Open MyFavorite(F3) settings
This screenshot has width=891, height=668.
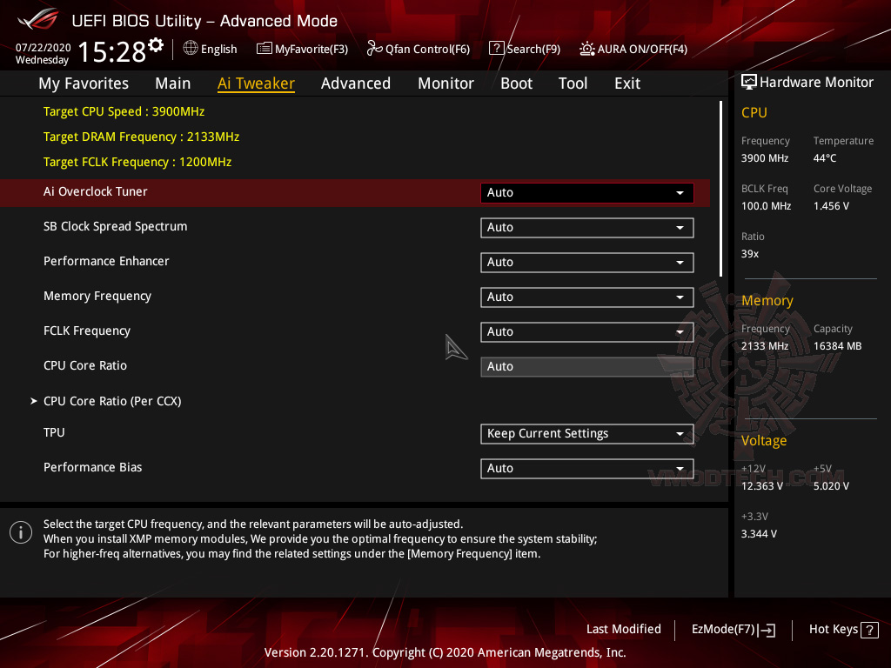coord(302,49)
